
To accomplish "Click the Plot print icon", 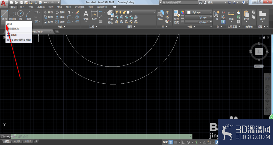I will 40,2.
